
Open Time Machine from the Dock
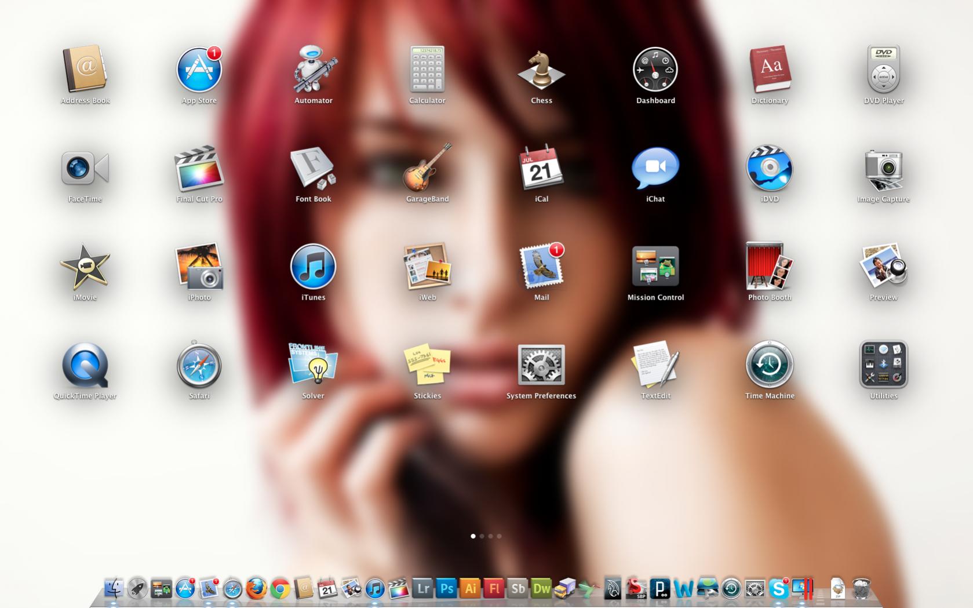tap(731, 588)
